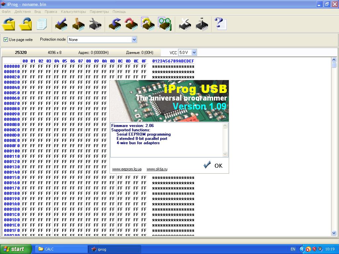Click the taskbar clock showing 10:19

[330, 249]
